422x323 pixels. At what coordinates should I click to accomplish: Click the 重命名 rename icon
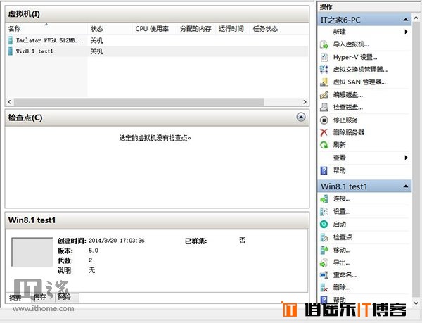tap(324, 275)
